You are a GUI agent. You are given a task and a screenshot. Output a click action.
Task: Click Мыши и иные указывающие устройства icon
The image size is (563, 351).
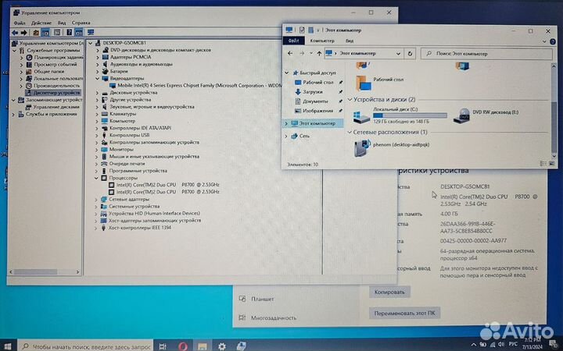[x=105, y=157]
